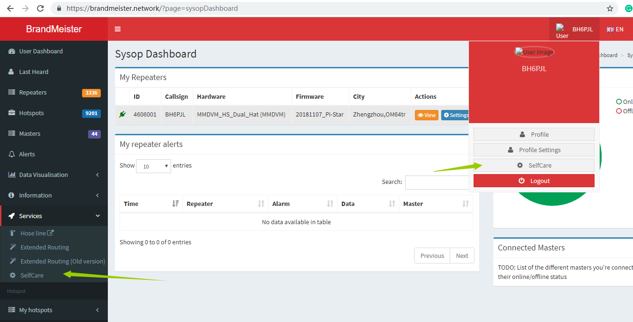Click the Hotspots 9201 badge
This screenshot has height=322, width=633.
(x=91, y=113)
